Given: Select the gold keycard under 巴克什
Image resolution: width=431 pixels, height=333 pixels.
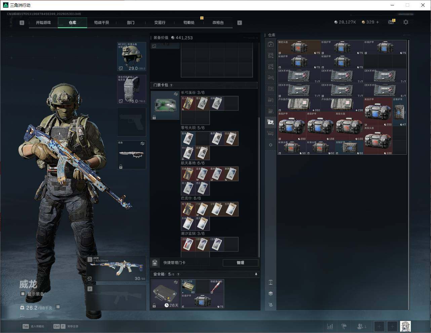Looking at the screenshot, I should coord(188,209).
